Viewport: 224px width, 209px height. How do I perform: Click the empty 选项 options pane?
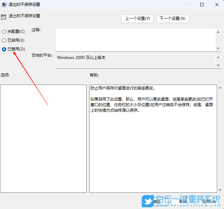(43, 139)
